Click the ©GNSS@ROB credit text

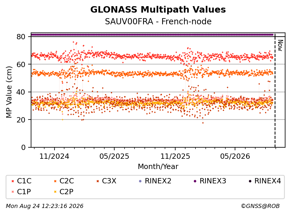tap(260, 206)
